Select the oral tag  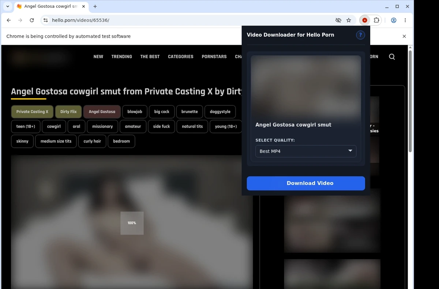pos(76,126)
